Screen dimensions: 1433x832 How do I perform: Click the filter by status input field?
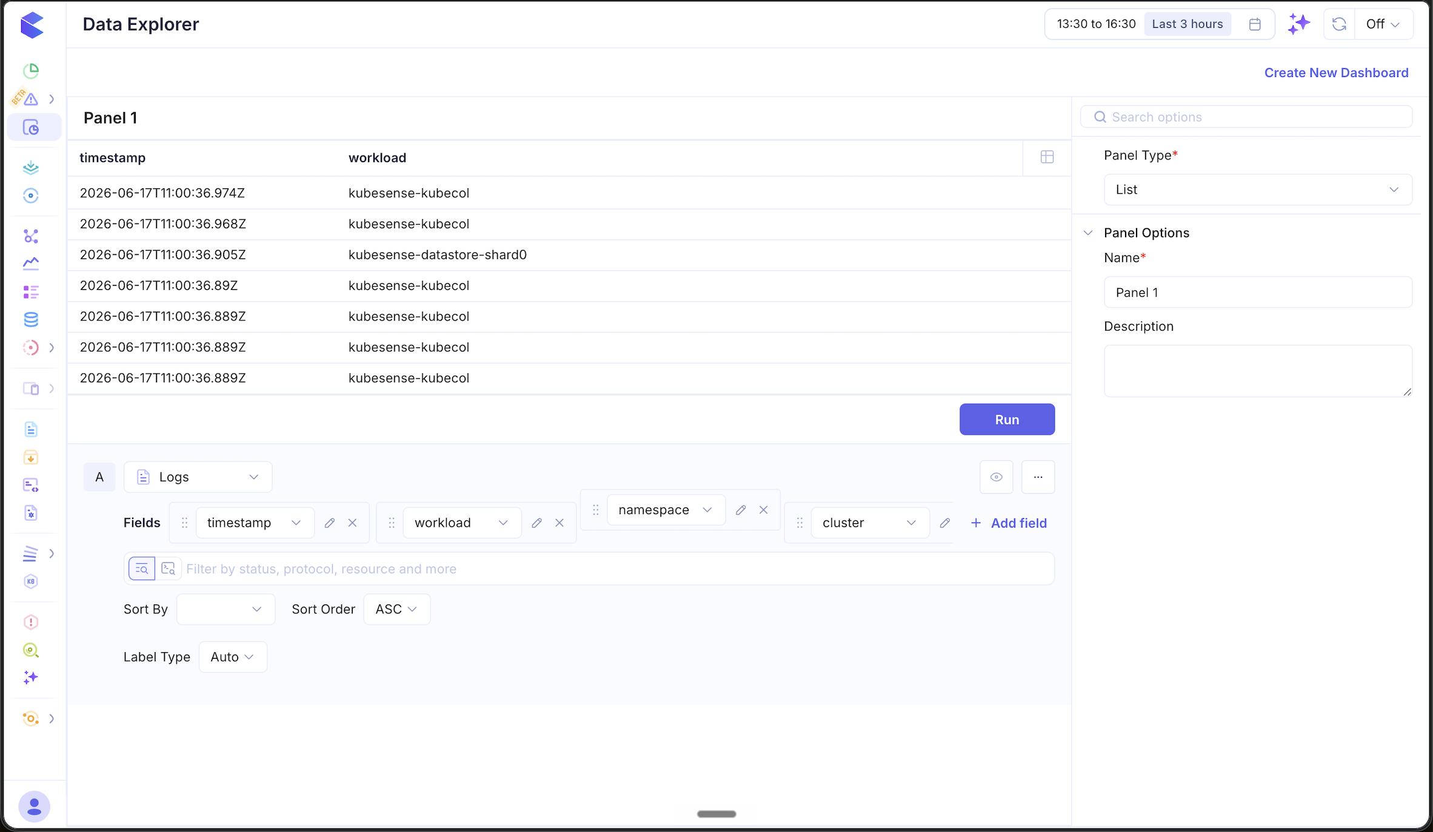617,569
